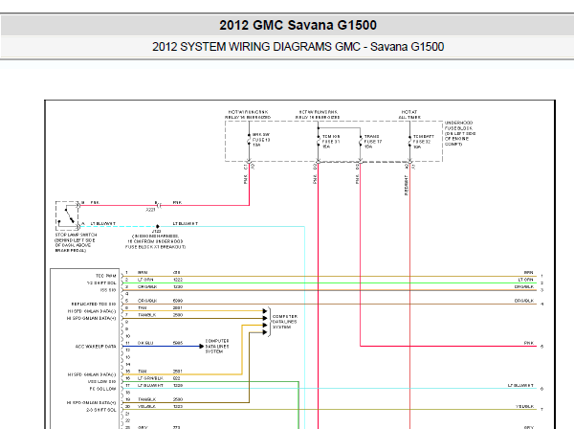Click the DK BLU wire color at pin 11

point(145,343)
